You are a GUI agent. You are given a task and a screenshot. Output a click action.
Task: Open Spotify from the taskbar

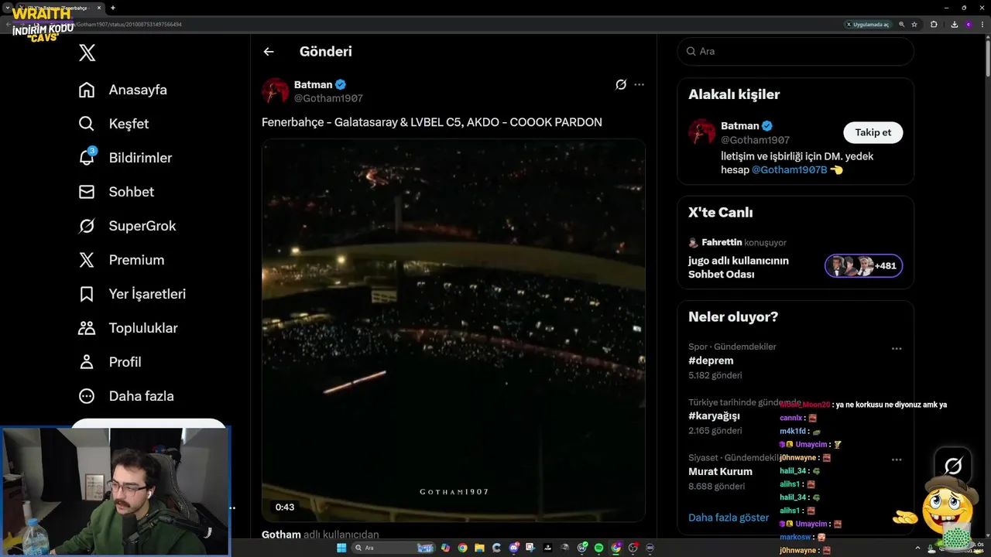598,548
